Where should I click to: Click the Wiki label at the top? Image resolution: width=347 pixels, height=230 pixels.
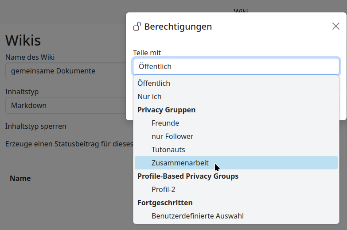pos(241,11)
